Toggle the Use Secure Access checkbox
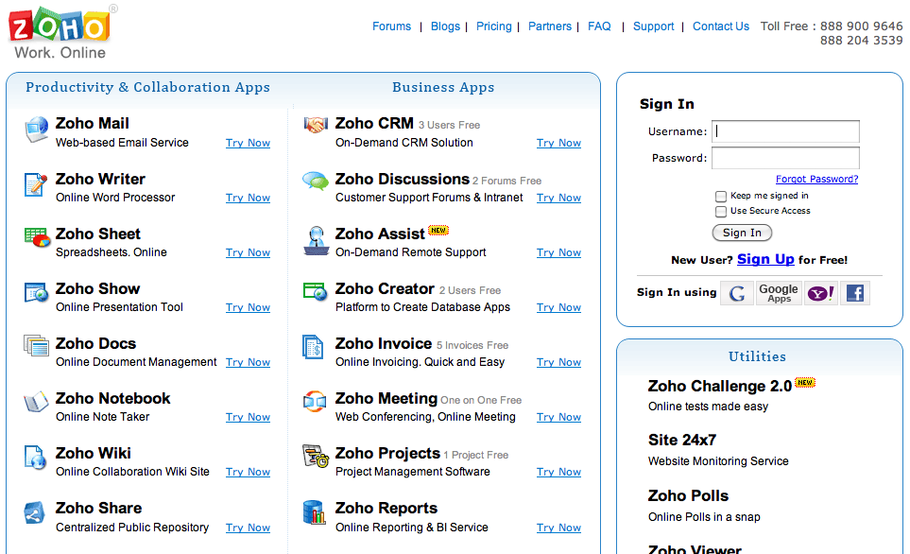 click(x=721, y=212)
